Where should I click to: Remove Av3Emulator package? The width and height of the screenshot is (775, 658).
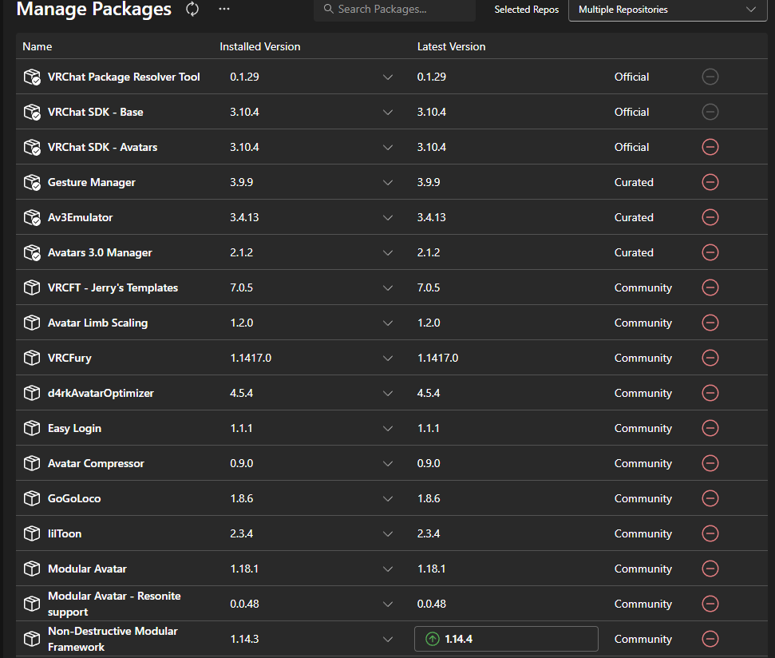coord(710,217)
